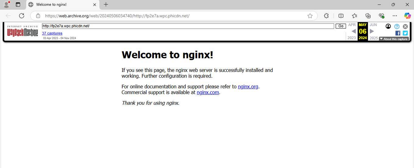This screenshot has width=414, height=168.
Task: Share capture on Twitter
Action: coord(405,33)
